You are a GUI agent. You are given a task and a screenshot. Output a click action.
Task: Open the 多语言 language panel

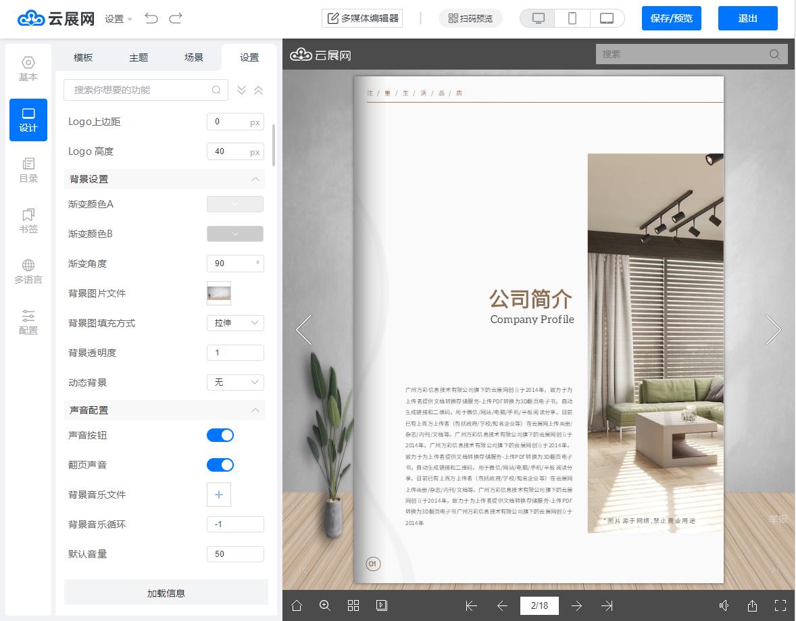(x=28, y=272)
